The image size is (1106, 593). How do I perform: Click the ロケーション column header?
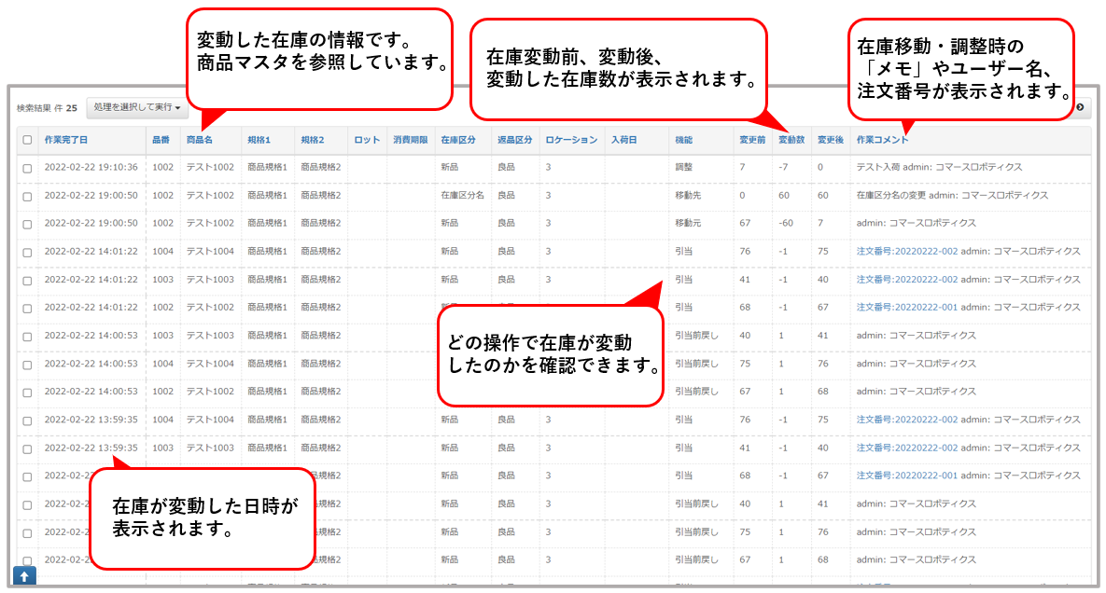(571, 140)
